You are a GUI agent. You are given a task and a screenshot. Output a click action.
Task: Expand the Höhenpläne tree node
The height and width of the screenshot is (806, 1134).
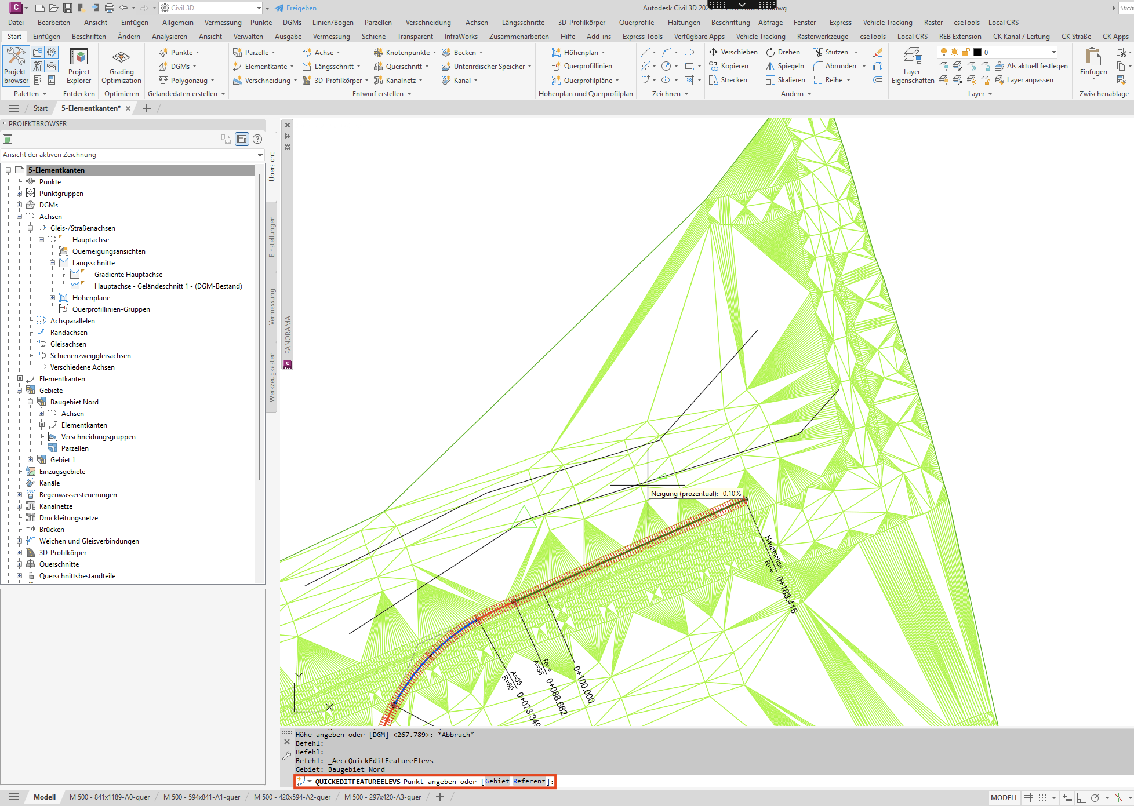pos(53,298)
